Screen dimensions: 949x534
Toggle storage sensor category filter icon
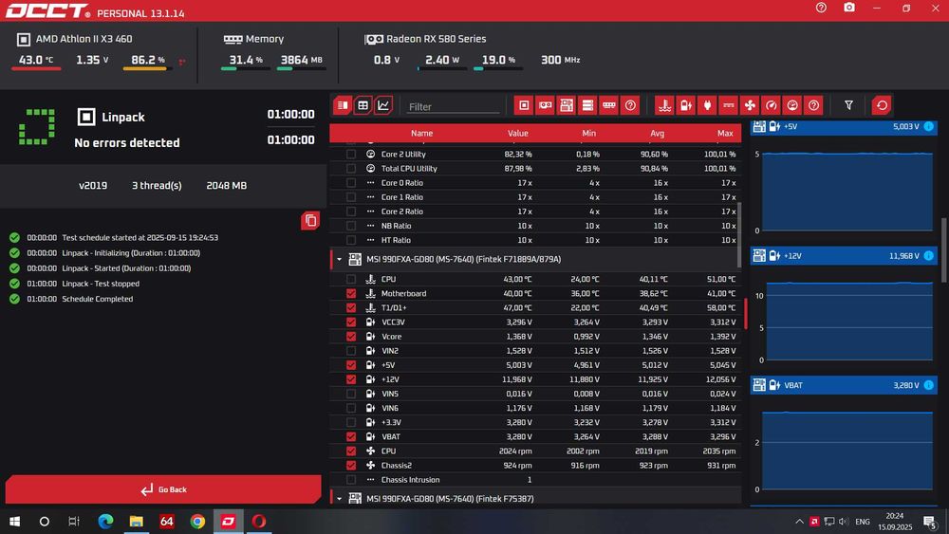tap(587, 105)
